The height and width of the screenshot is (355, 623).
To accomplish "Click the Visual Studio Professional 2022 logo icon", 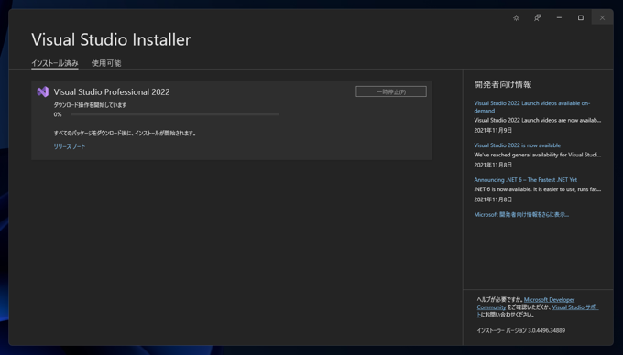I will point(42,92).
